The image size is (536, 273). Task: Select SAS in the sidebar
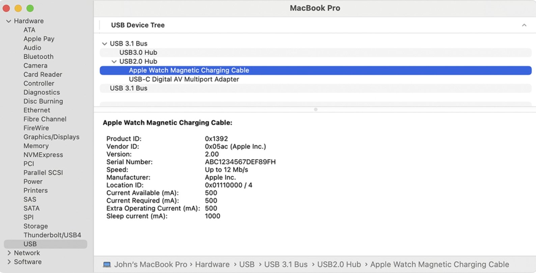(30, 200)
